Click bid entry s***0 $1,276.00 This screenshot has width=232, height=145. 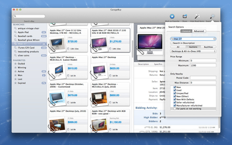pyautogui.click(x=176, y=127)
